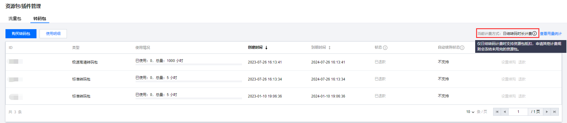Image resolution: width=567 pixels, height=123 pixels.
Task: Jump to the first page of results
Action: (497, 112)
